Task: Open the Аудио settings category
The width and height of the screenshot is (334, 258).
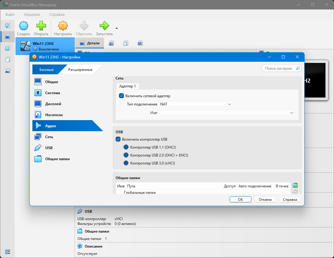Action: point(68,126)
